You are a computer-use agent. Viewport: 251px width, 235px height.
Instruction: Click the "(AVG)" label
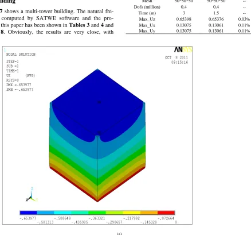tap(30, 75)
